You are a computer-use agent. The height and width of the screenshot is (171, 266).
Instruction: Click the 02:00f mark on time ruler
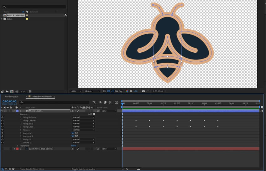177,103
